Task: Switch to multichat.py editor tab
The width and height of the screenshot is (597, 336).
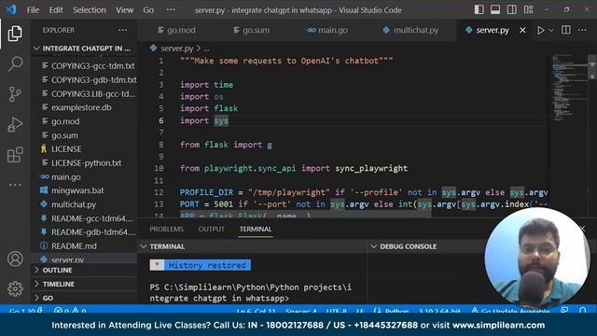Action: tap(410, 30)
